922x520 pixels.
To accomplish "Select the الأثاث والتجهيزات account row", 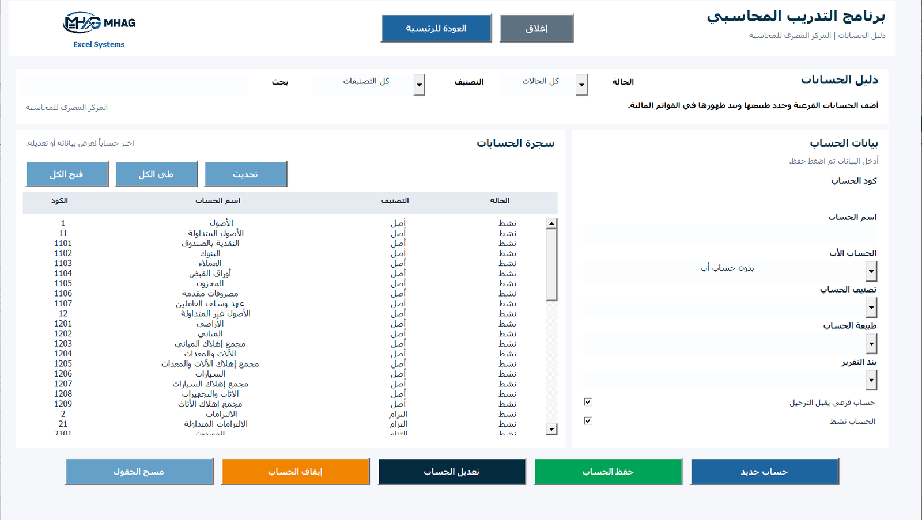I will point(285,394).
